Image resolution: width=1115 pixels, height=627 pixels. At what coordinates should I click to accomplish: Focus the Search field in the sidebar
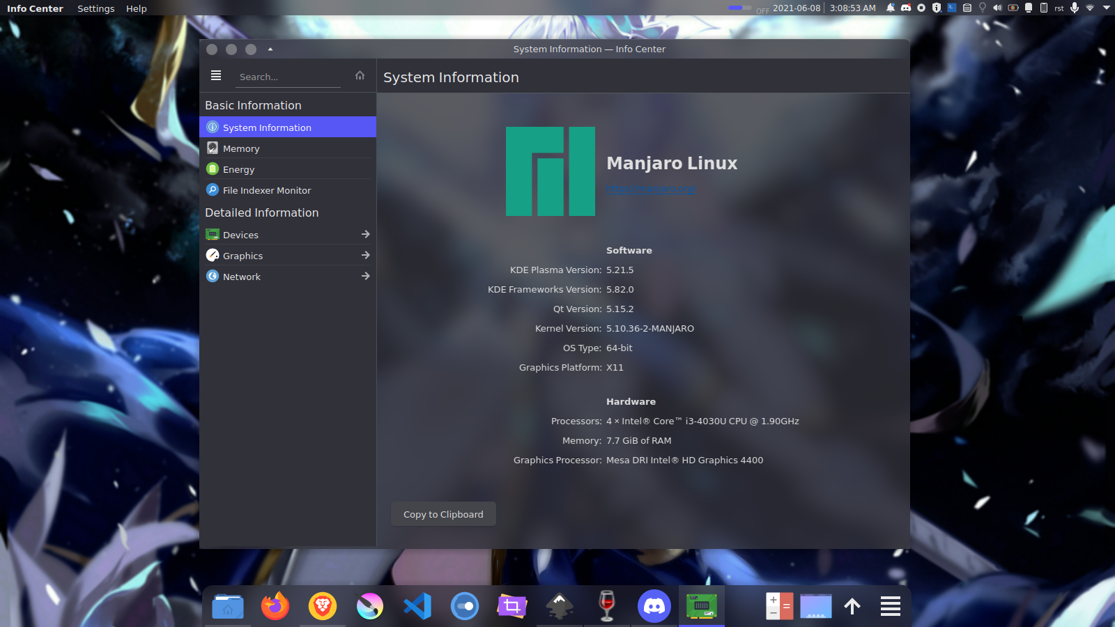[x=288, y=77]
